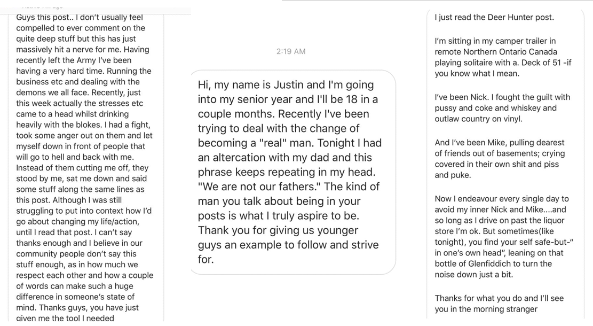The width and height of the screenshot is (593, 326).
Task: Select the message bubble from Justin
Action: [292, 172]
